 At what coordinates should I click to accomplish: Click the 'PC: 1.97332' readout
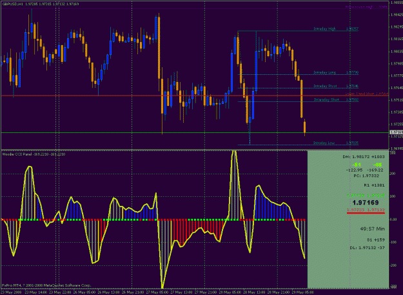366,176
